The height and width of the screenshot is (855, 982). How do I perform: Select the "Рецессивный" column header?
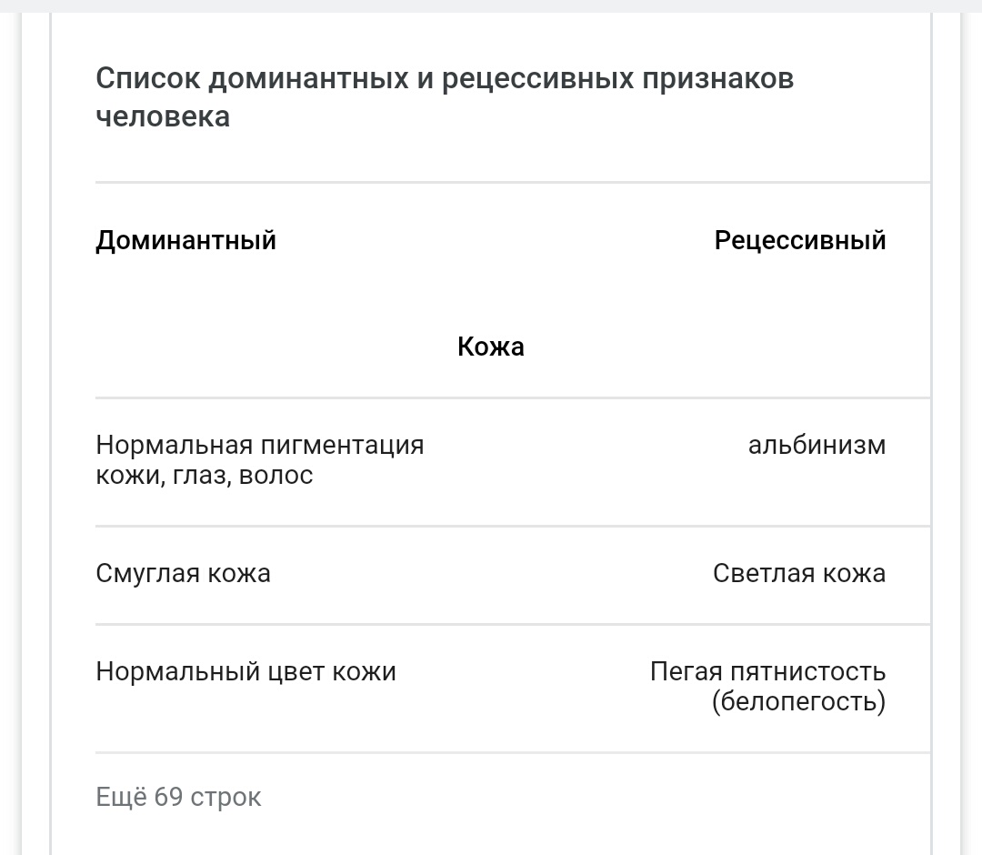pos(800,240)
